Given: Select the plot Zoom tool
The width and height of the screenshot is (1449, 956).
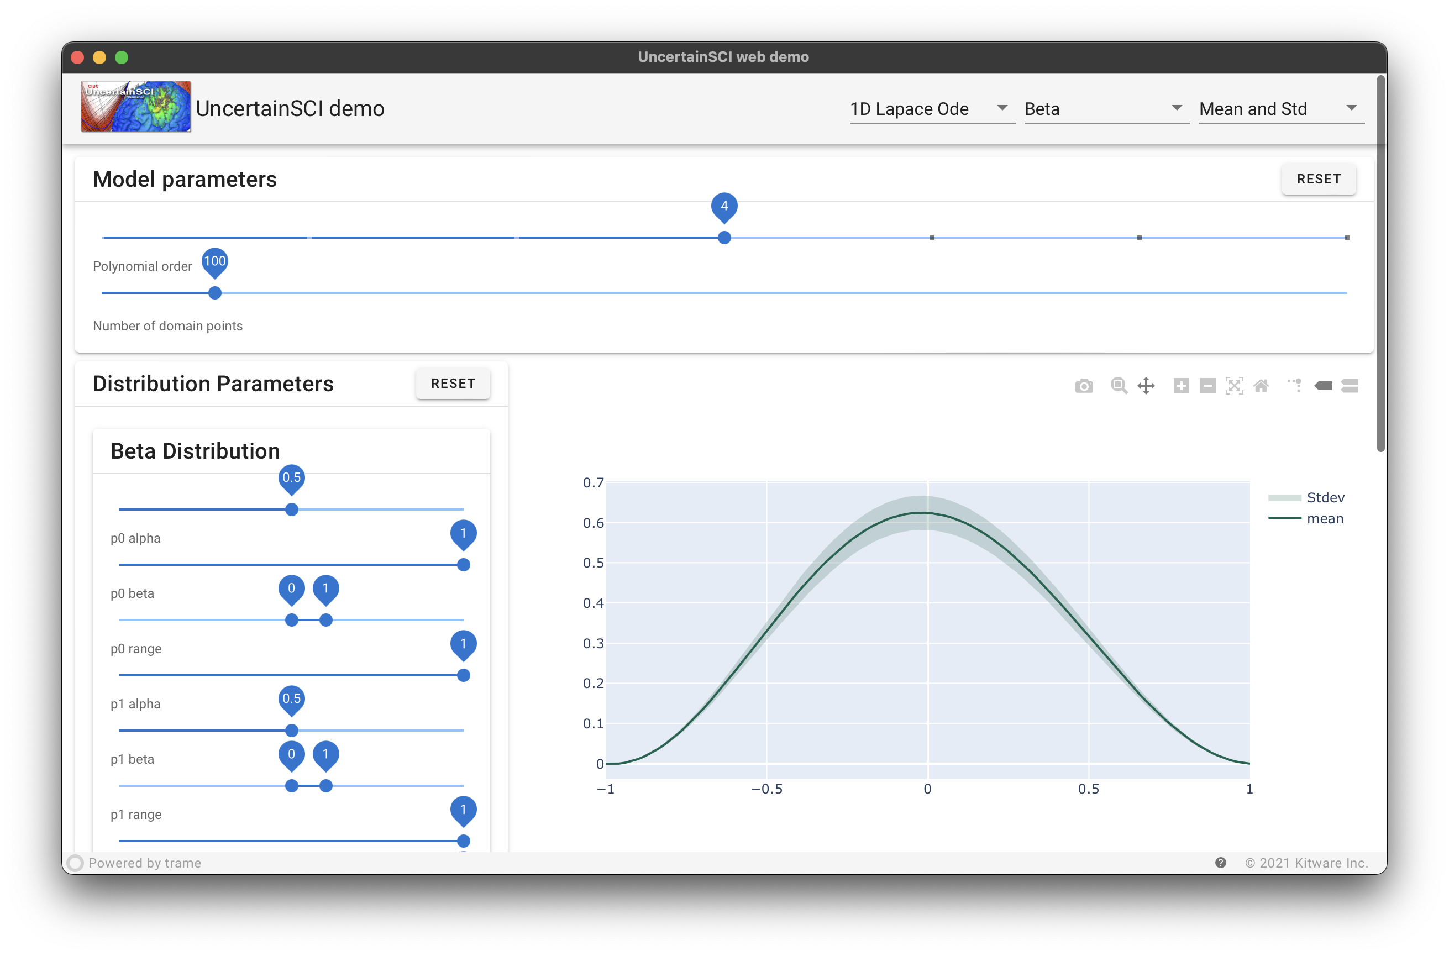Looking at the screenshot, I should tap(1119, 386).
